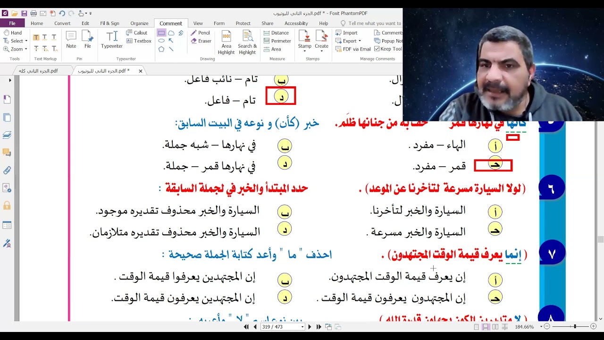This screenshot has height=340, width=604.
Task: Expand the Create stamp dropdown
Action: click(321, 50)
